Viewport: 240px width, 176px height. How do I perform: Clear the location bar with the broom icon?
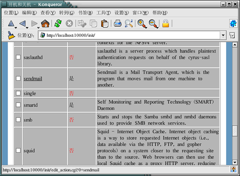[x=11, y=35]
